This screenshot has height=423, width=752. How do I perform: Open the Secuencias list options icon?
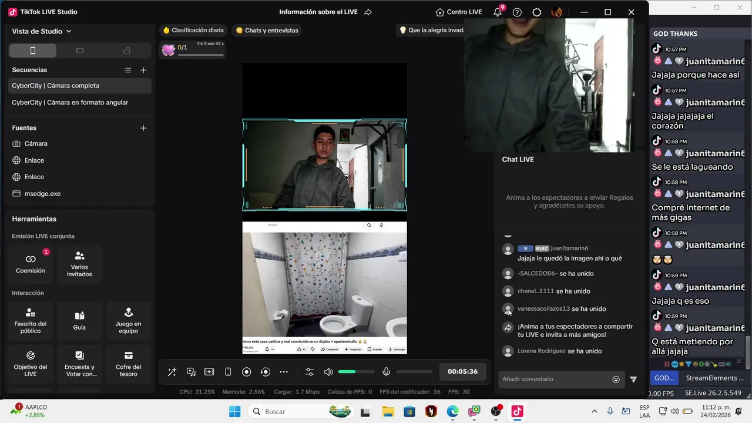127,70
